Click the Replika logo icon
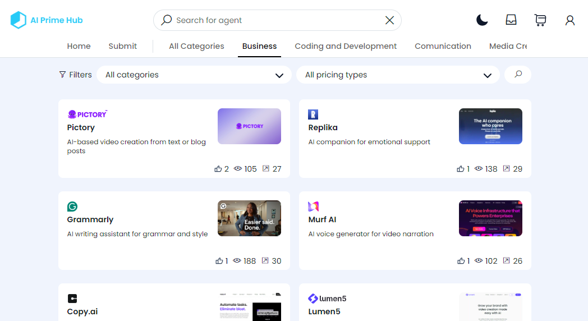 (x=313, y=114)
